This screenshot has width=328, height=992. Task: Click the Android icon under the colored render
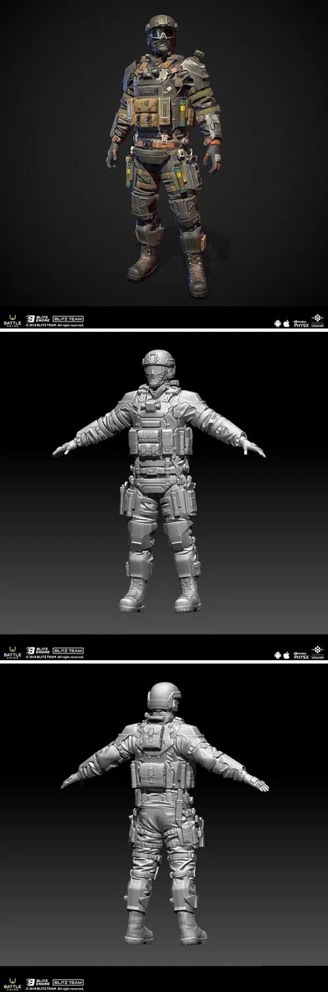pyautogui.click(x=279, y=323)
